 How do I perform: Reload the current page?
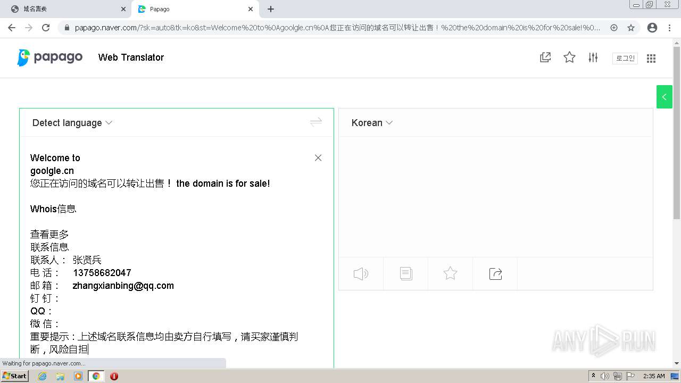coord(46,28)
